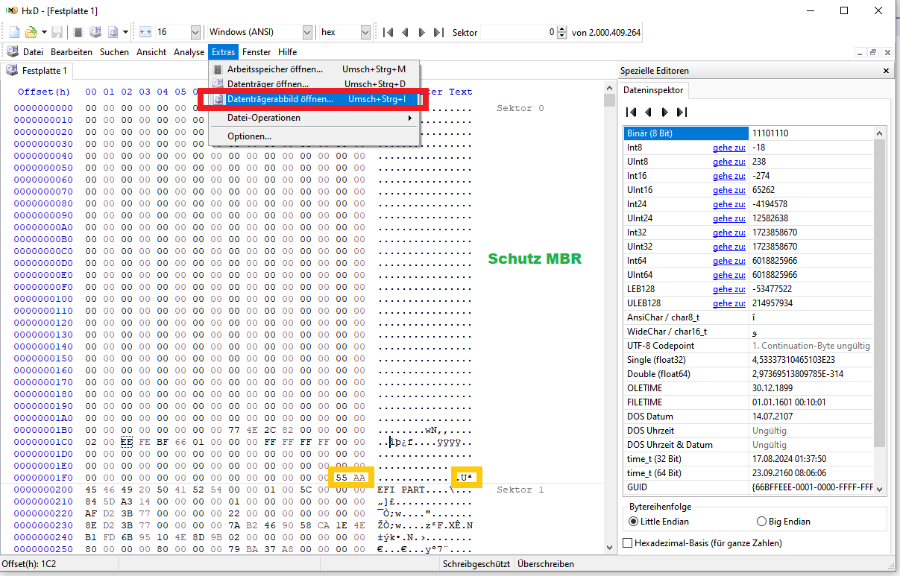Click the bytes-per-row width icon

(x=145, y=32)
